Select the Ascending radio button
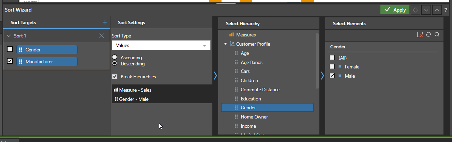Viewport: 452px width, 142px height. click(115, 57)
